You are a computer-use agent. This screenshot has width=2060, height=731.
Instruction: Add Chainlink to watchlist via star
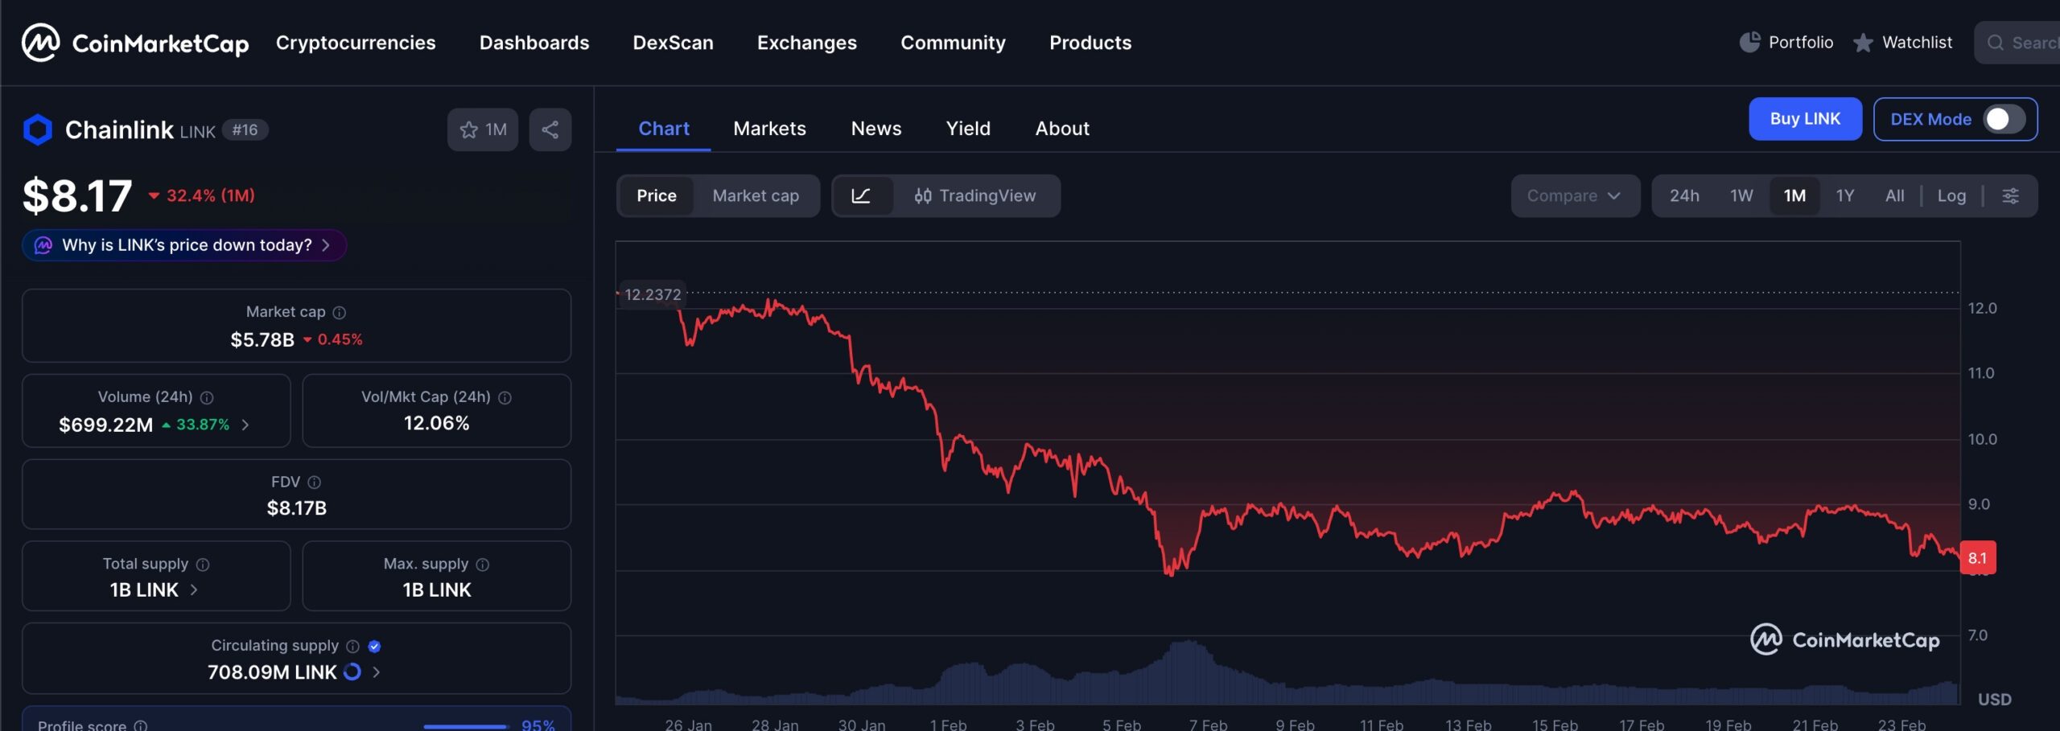[482, 129]
